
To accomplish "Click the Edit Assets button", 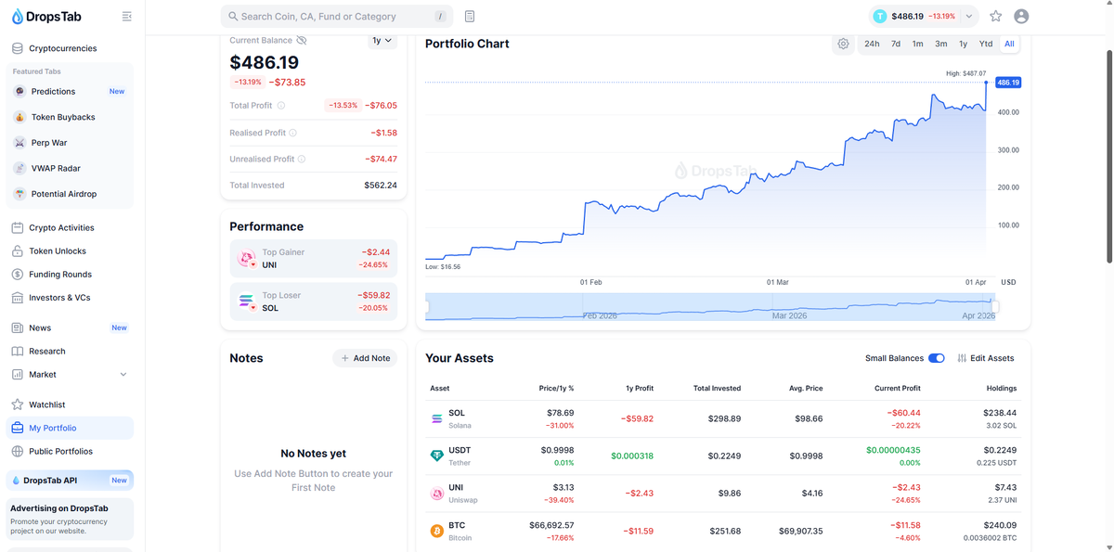I will [x=986, y=358].
